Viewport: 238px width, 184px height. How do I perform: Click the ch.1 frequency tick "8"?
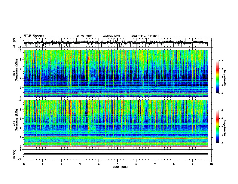point(21,60)
